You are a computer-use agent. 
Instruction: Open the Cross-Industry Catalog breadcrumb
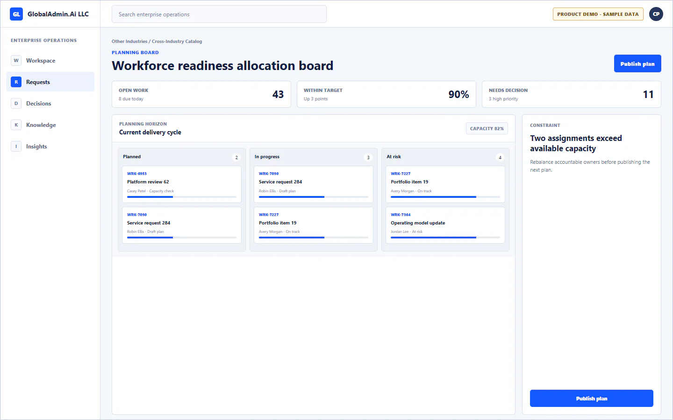(177, 42)
